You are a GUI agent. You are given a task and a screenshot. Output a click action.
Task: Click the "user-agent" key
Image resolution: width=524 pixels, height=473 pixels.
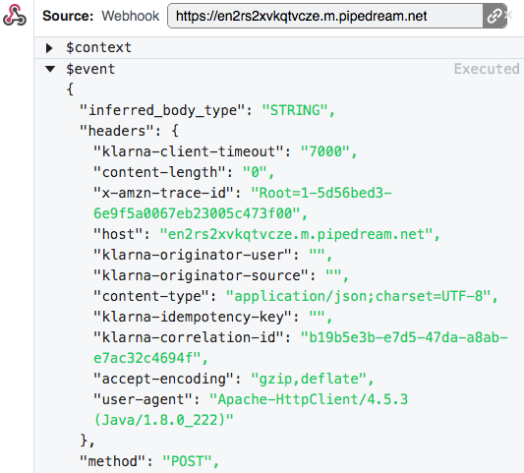click(143, 399)
